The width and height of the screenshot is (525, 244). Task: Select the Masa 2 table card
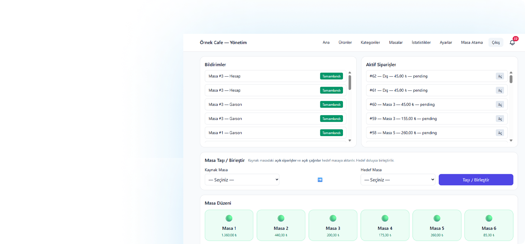[x=281, y=225]
